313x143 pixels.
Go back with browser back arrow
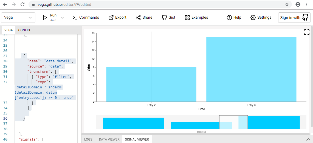click(x=5, y=4)
